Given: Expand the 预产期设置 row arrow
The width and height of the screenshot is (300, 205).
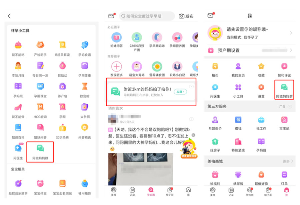Looking at the screenshot, I should coord(291,51).
